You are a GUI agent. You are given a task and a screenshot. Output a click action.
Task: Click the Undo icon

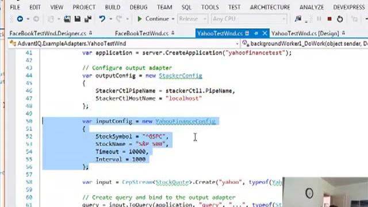coord(102,19)
